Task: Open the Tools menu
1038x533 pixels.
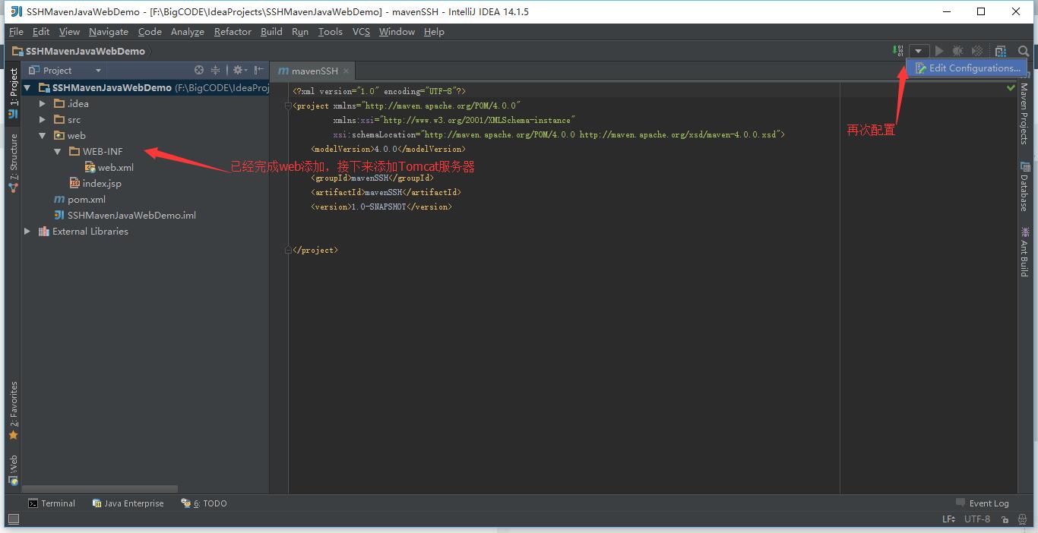Action: point(331,32)
